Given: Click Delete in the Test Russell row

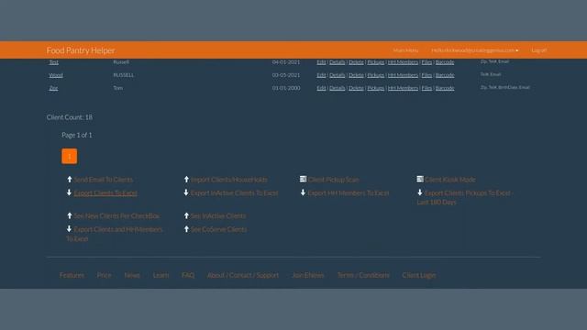Looking at the screenshot, I should pos(356,62).
